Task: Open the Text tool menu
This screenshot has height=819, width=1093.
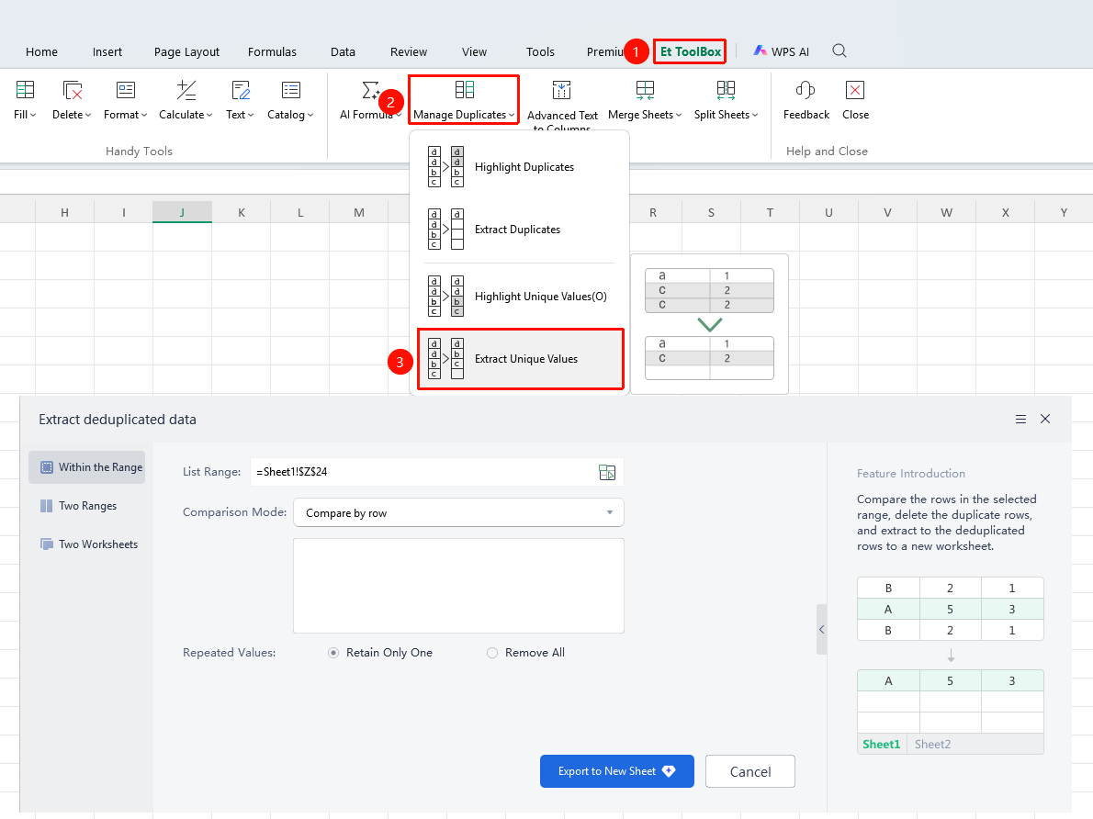Action: (x=240, y=100)
